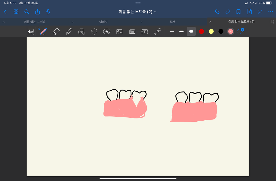The width and height of the screenshot is (276, 181).
Task: Go back to the library
Action: coord(5,12)
